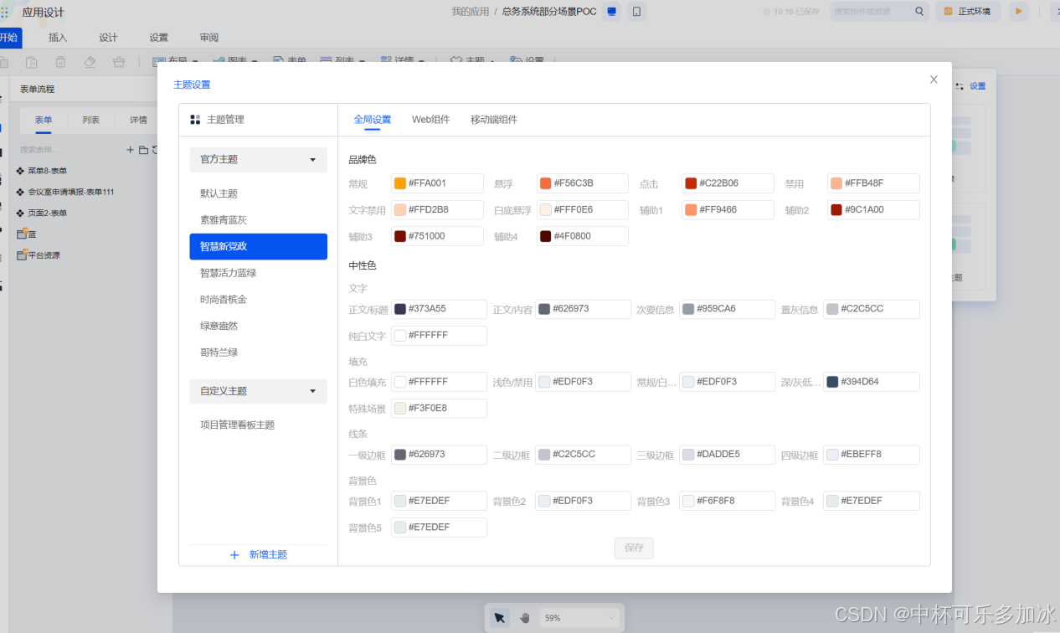Screen dimensions: 1060x633
Task: Click the eraser icon in the toolbar
Action: click(x=90, y=62)
